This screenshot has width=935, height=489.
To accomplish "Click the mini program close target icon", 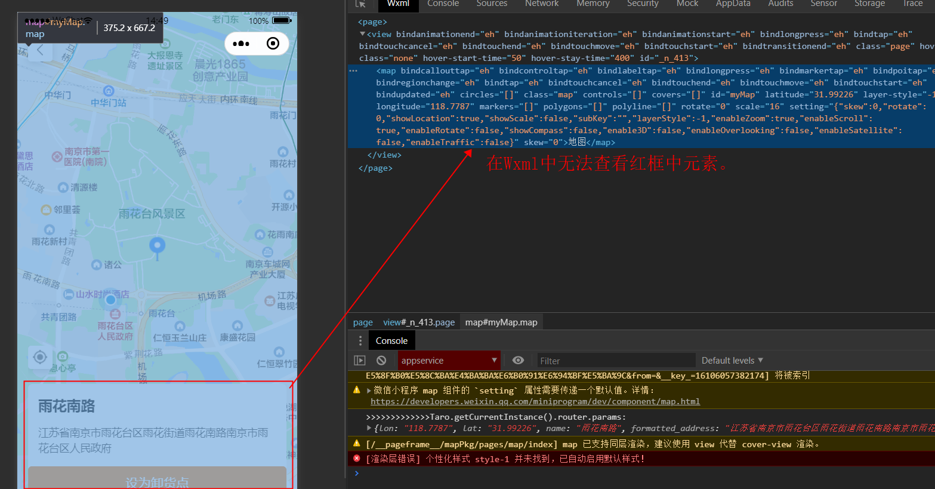I will click(273, 44).
